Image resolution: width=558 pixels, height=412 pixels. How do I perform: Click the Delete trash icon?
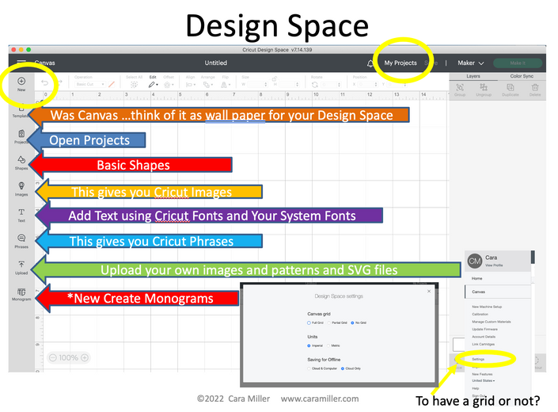(x=535, y=87)
